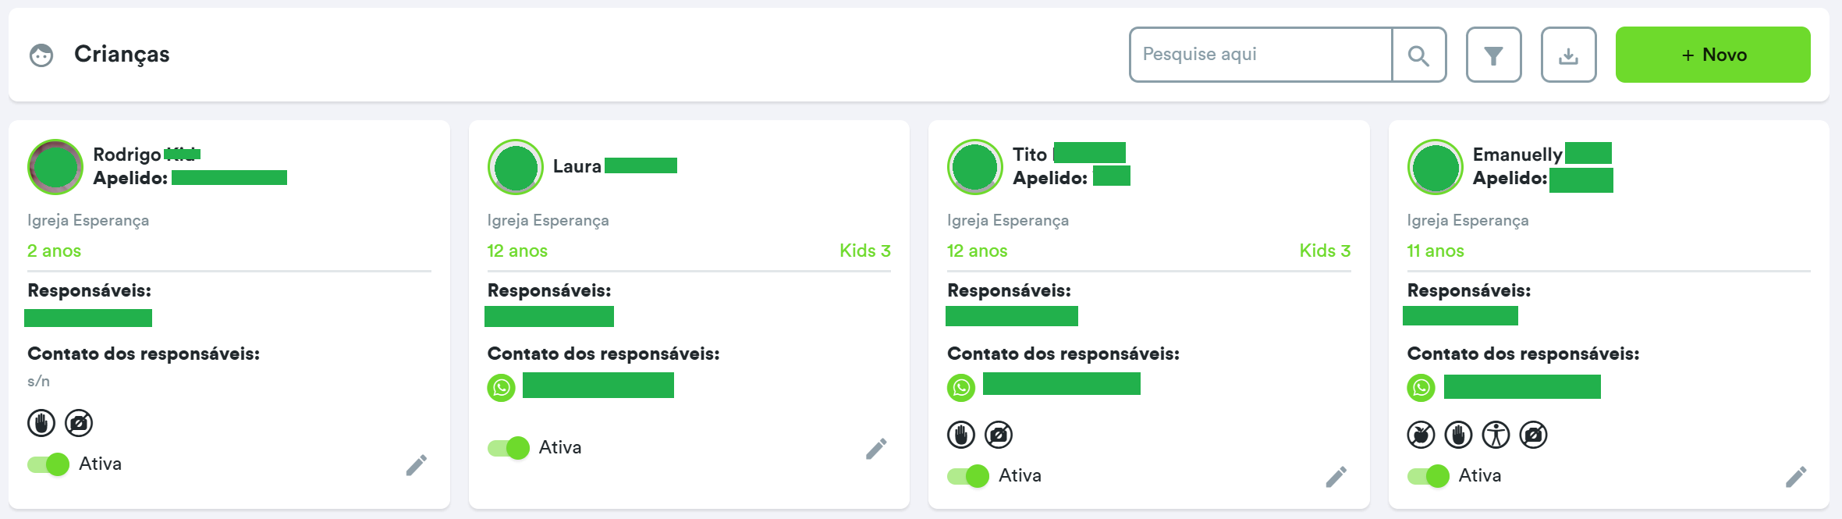Toggle Rodrigo's Ativa switch

coord(48,464)
